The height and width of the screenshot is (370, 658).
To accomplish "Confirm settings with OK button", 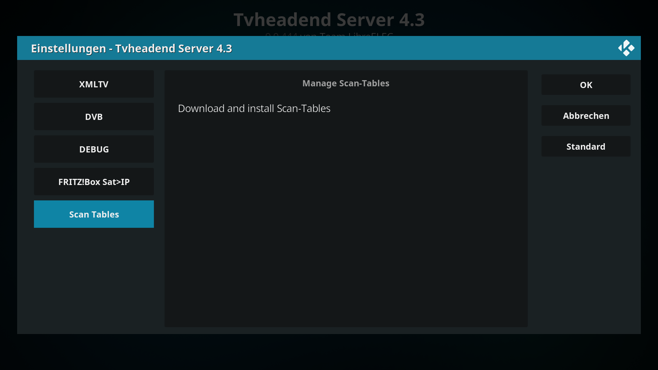I will pos(586,85).
